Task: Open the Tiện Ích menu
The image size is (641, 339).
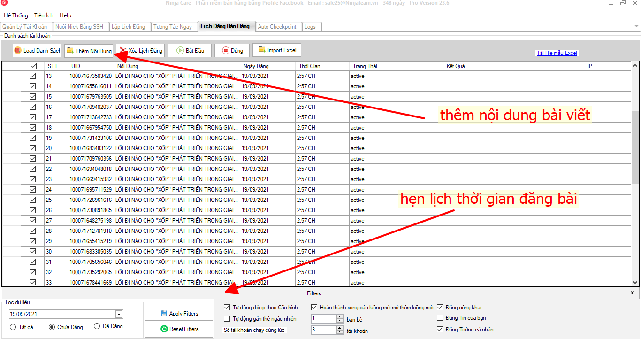Action: coord(44,15)
